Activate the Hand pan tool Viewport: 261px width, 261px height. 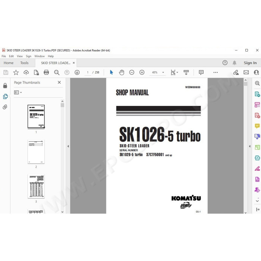(x=122, y=72)
